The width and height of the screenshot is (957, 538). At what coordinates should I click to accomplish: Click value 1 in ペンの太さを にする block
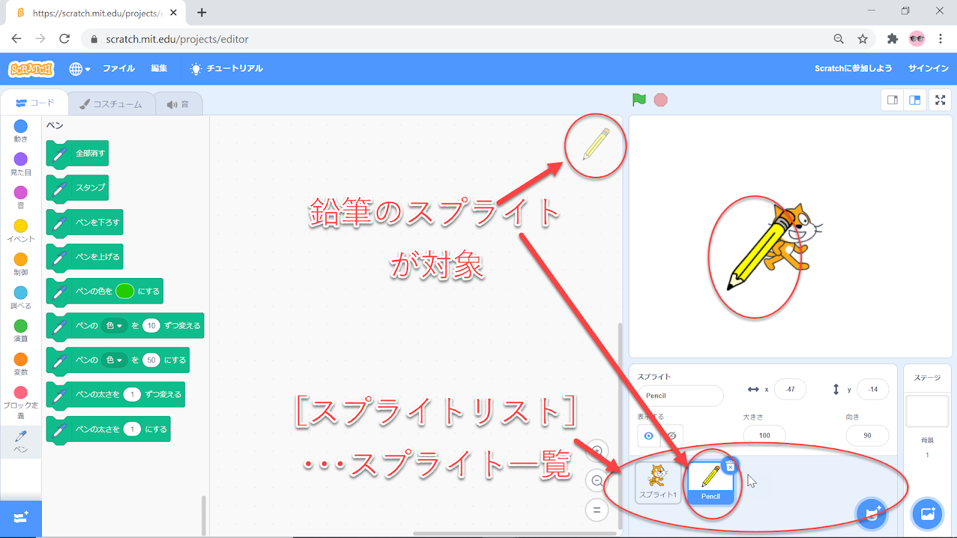[132, 429]
